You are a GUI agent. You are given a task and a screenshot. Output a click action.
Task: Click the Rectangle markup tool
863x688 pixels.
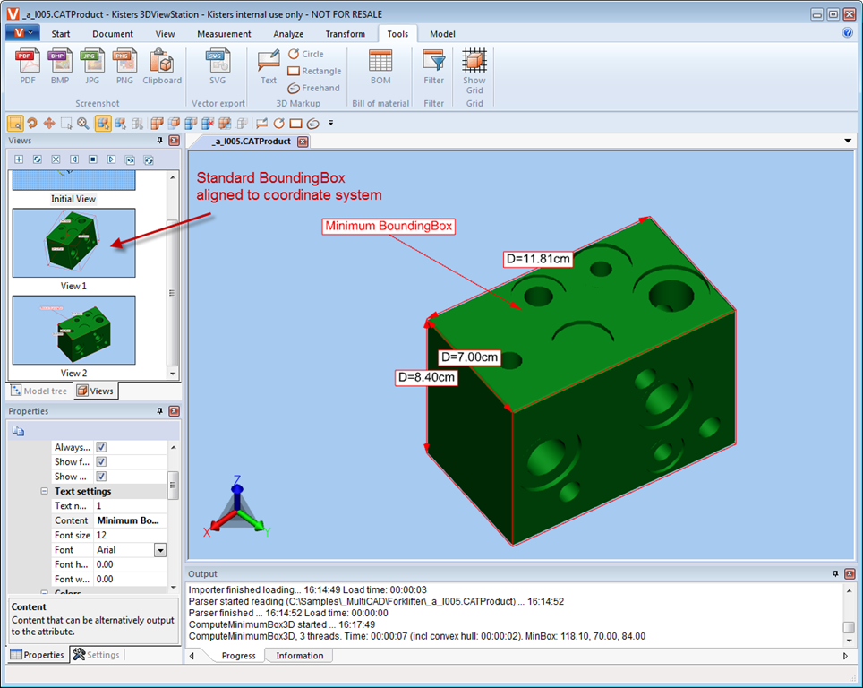[x=314, y=71]
